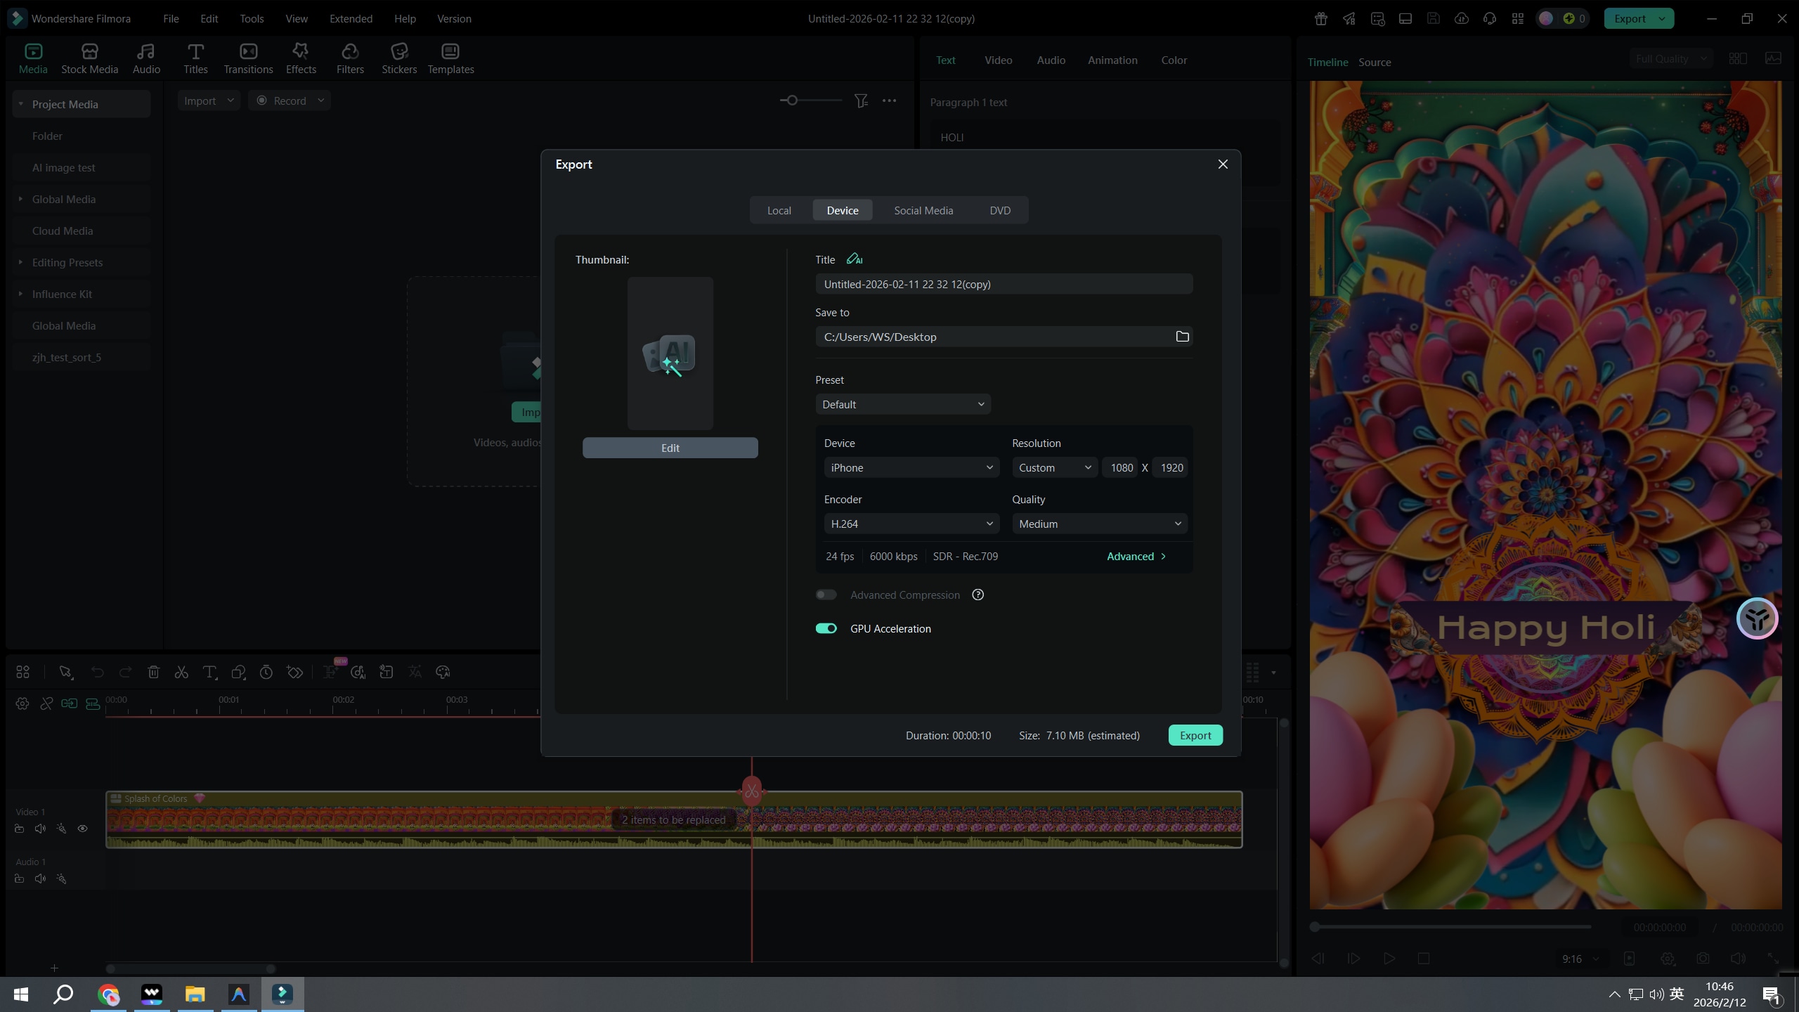
Task: Enable Advanced Compression
Action: point(826,594)
